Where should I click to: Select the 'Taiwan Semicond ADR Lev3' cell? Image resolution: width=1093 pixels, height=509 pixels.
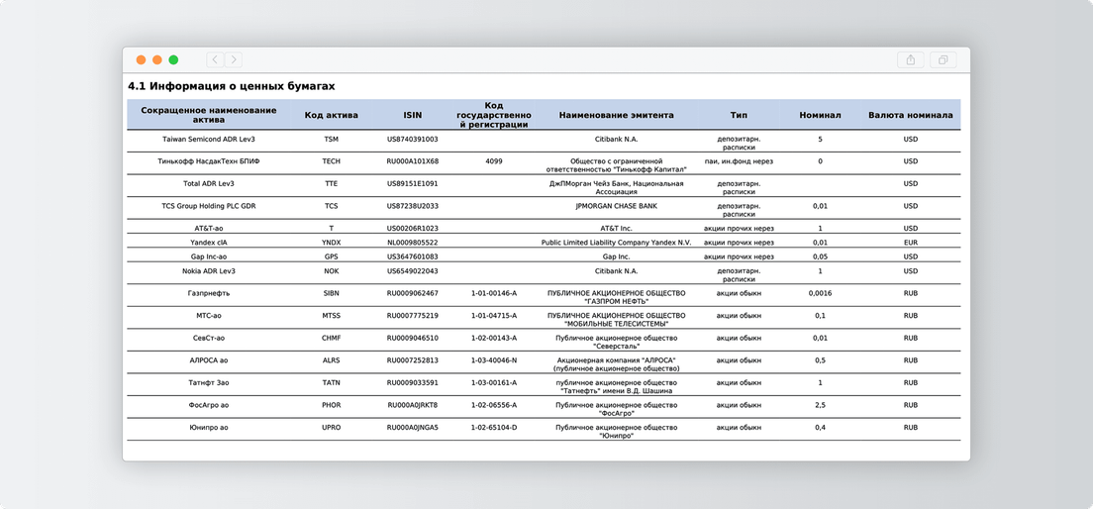click(209, 139)
